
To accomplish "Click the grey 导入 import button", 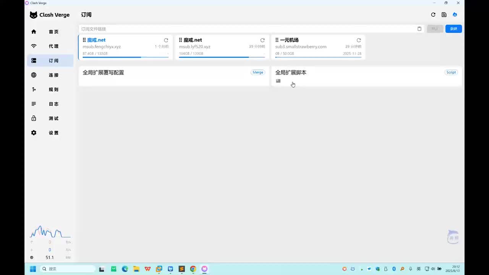I will click(x=435, y=29).
